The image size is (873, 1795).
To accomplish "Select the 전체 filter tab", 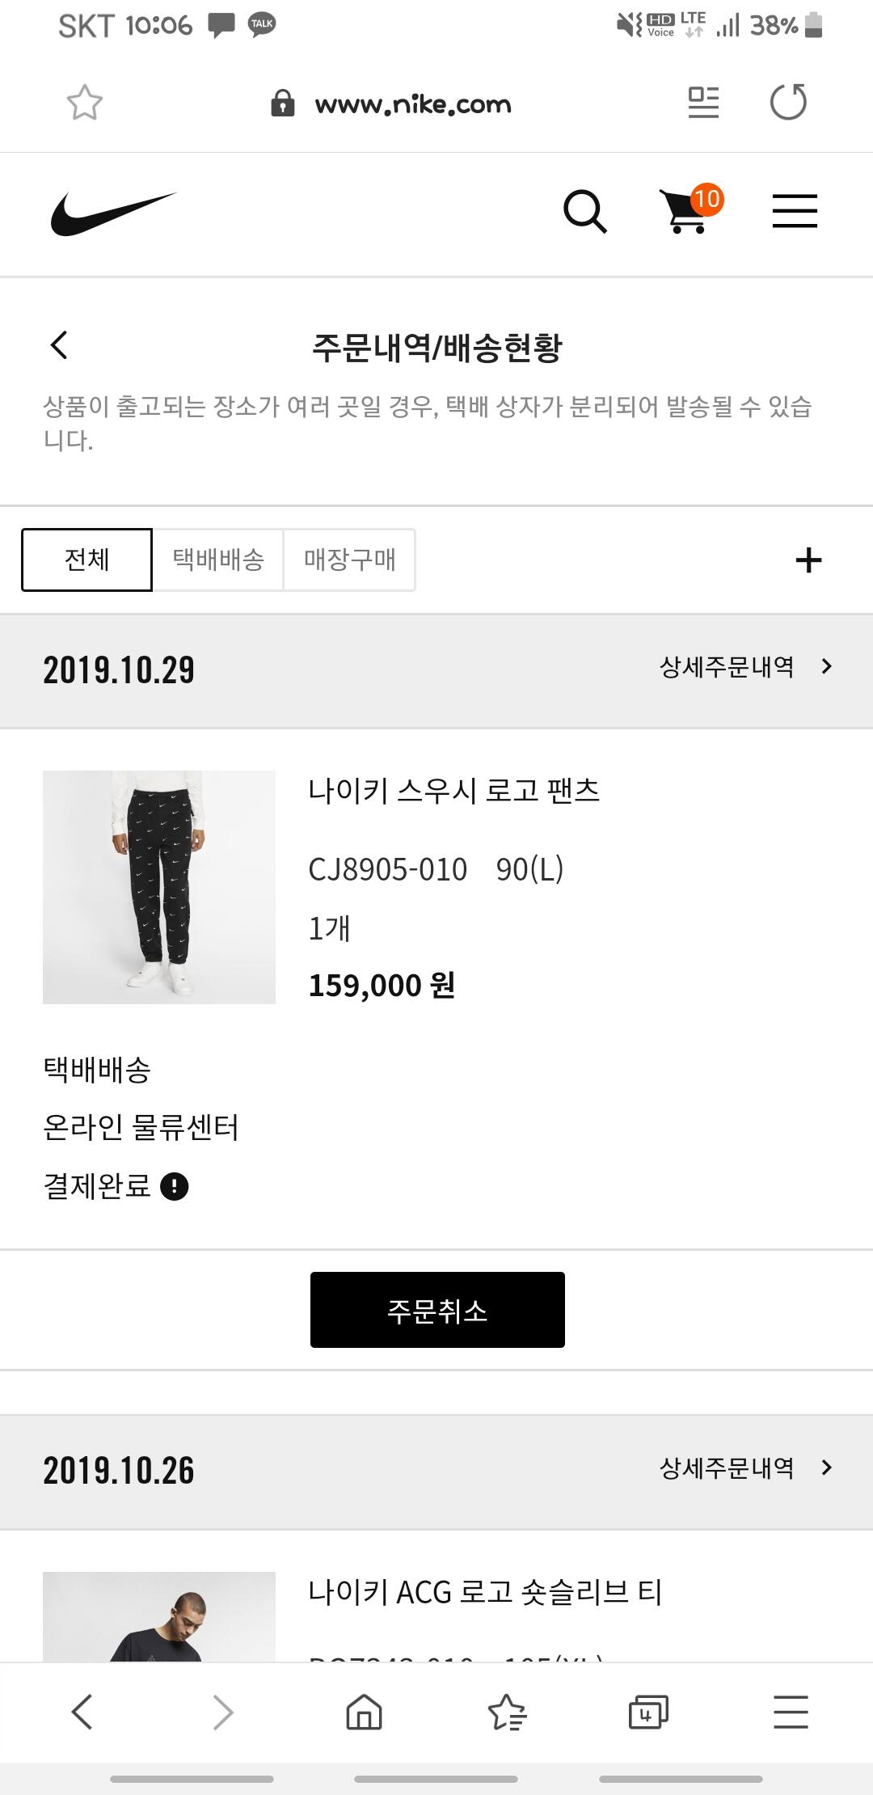I will (x=86, y=560).
